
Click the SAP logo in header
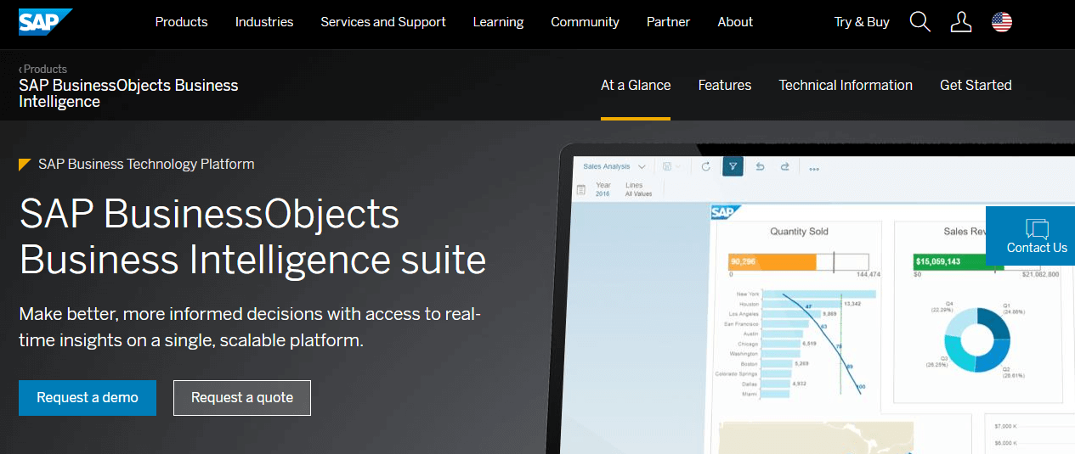coord(45,22)
